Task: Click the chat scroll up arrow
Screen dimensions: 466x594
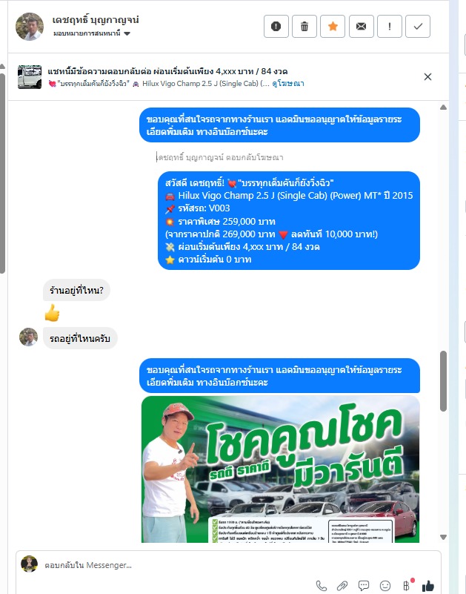Action: click(443, 108)
